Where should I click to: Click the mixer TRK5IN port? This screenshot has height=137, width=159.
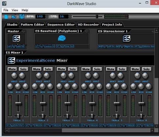pos(112,125)
